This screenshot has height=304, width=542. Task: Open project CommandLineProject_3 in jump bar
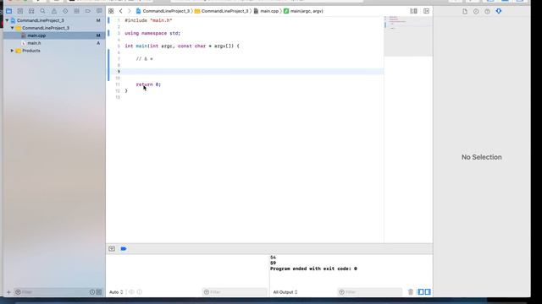click(x=163, y=11)
